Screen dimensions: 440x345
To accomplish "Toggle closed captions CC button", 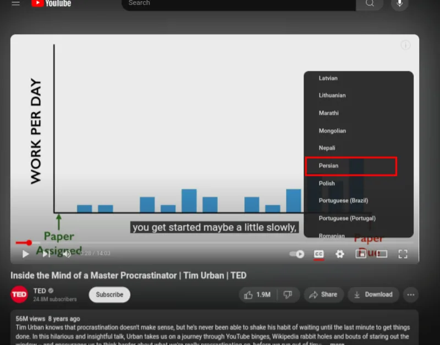I will pos(318,254).
